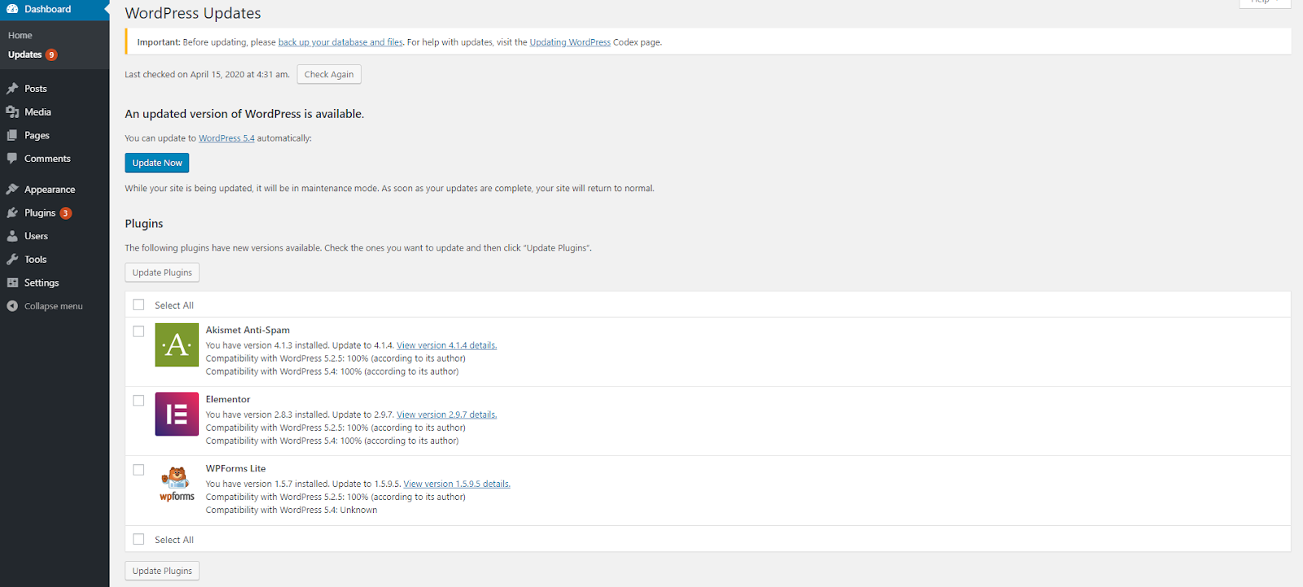Screen dimensions: 1303x587
Task: Click the Elementor plugin name
Action: click(x=228, y=399)
